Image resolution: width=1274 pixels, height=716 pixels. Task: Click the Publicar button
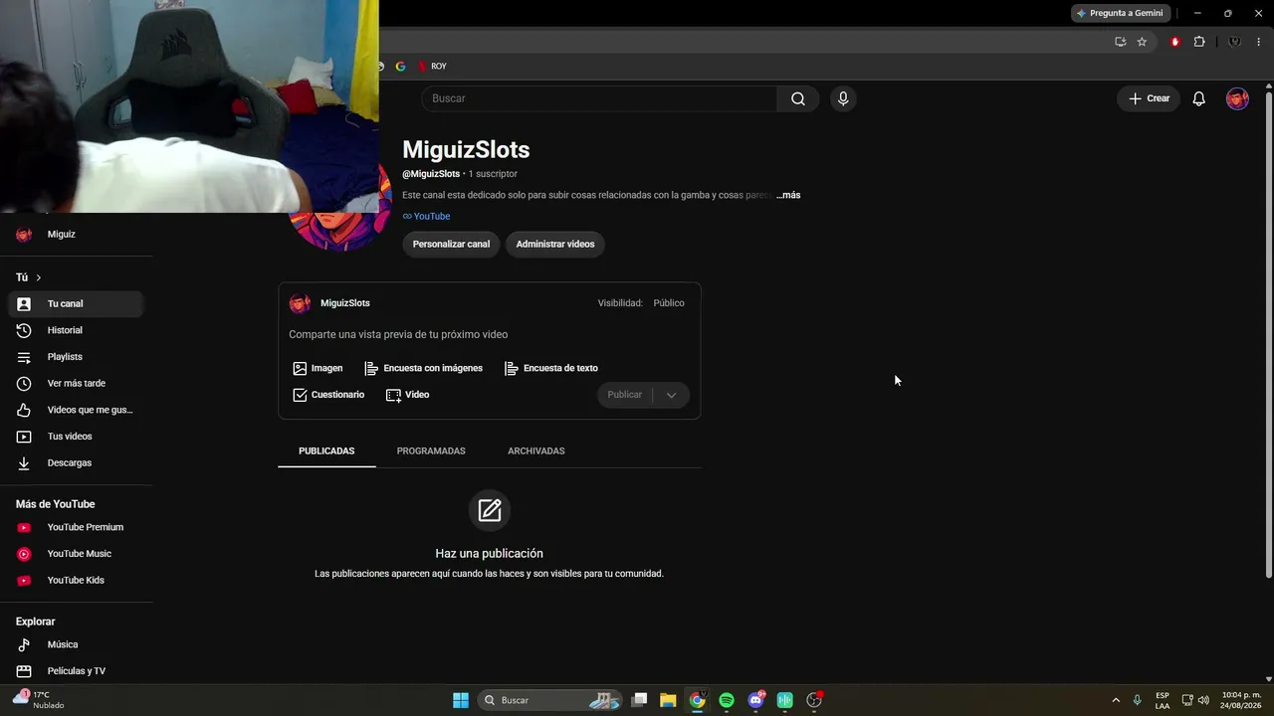tap(625, 395)
